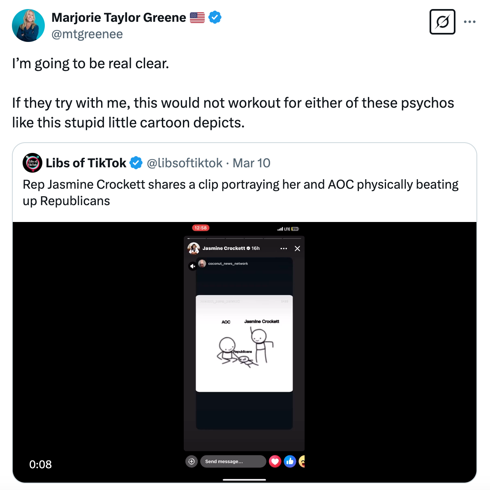
Task: Click the Libs of TikTok account name
Action: (x=86, y=163)
